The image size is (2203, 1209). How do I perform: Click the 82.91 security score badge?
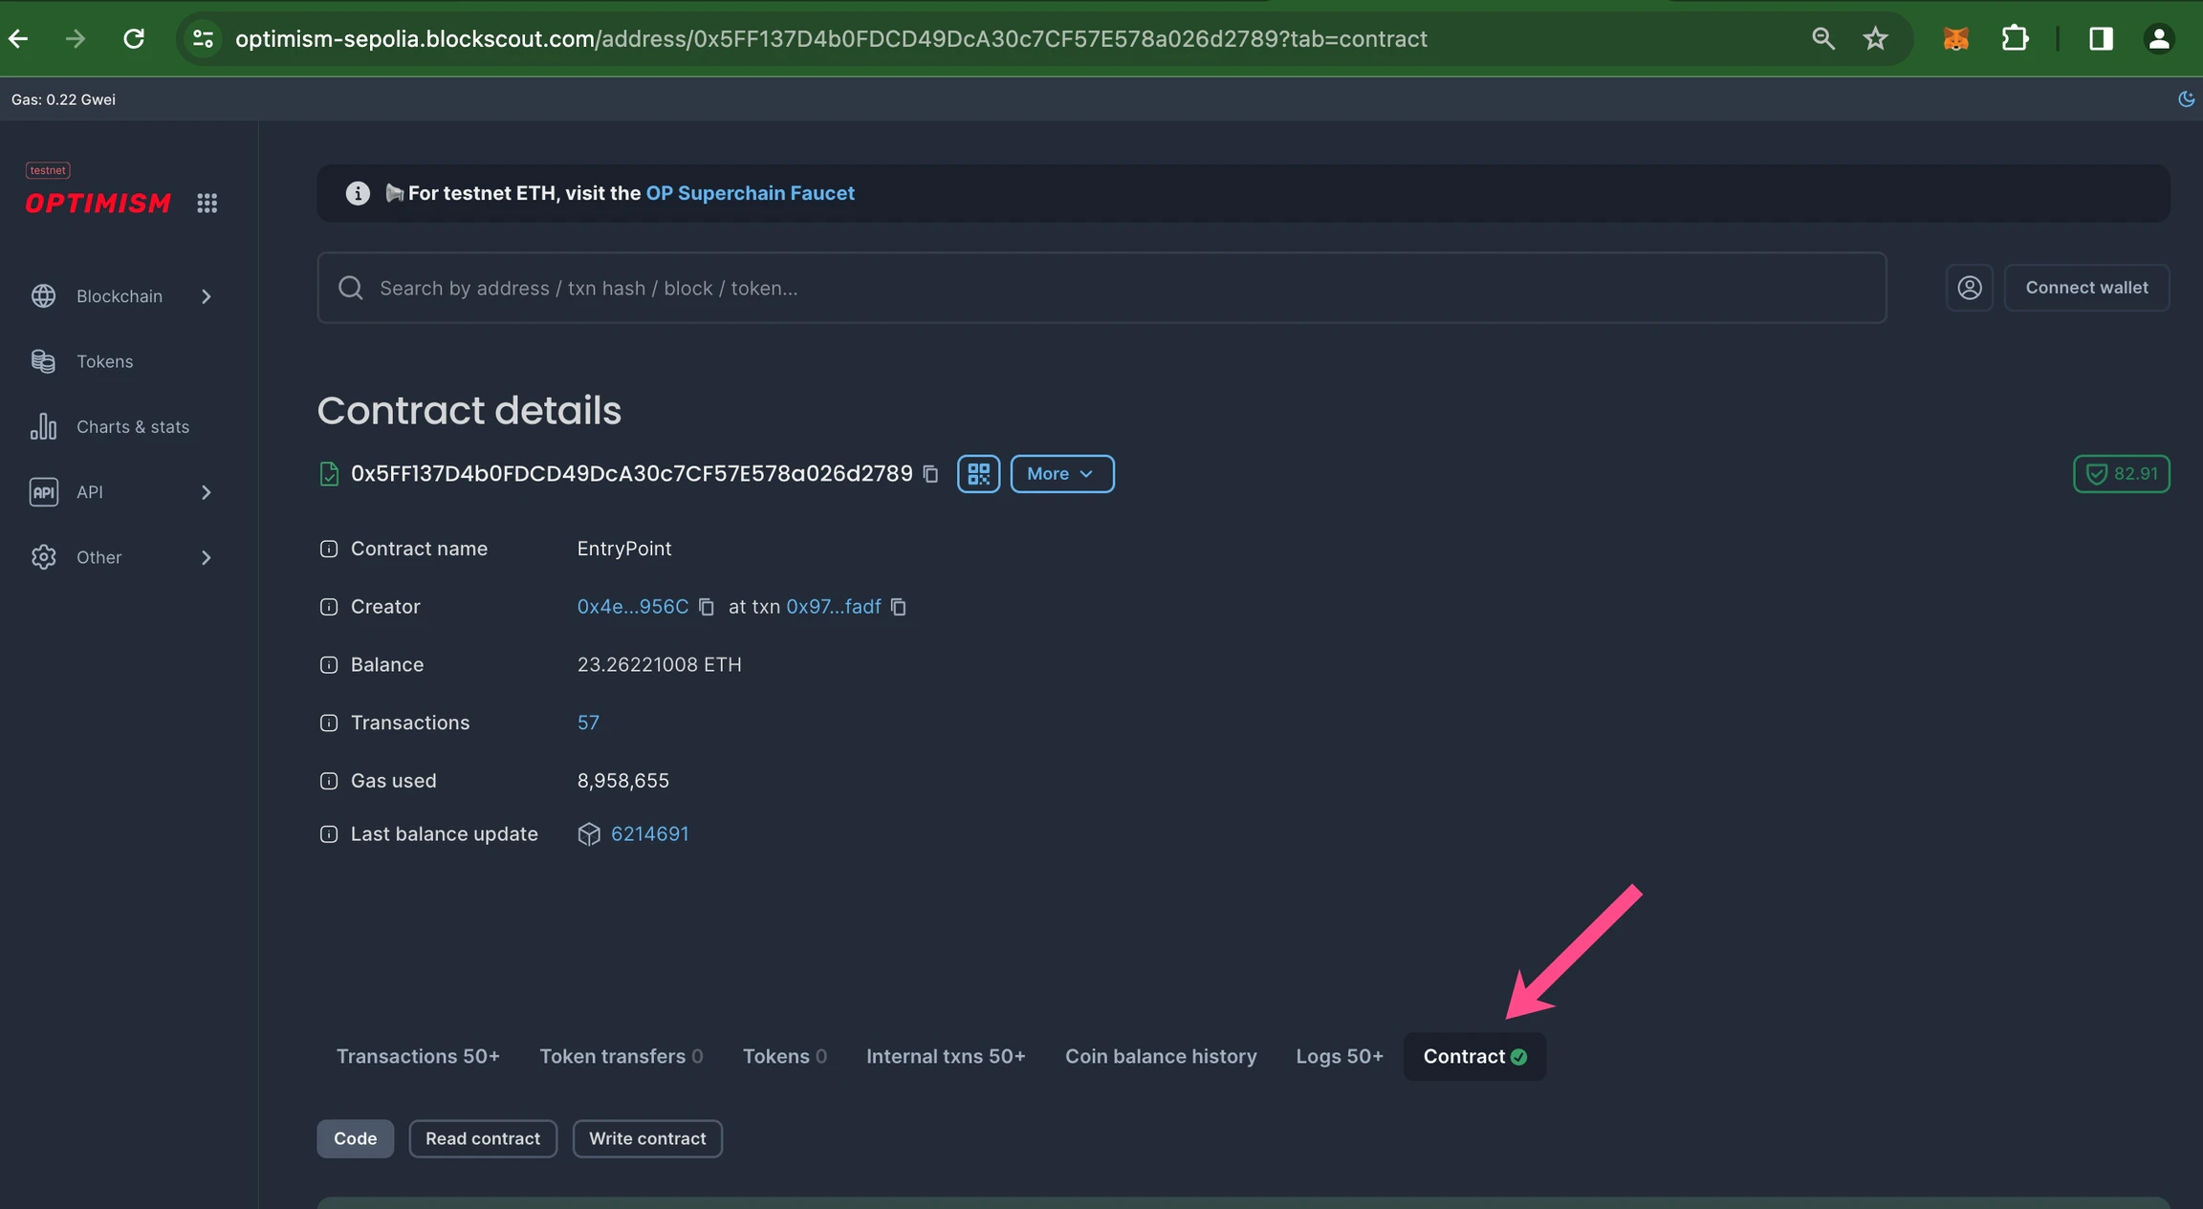(2121, 474)
